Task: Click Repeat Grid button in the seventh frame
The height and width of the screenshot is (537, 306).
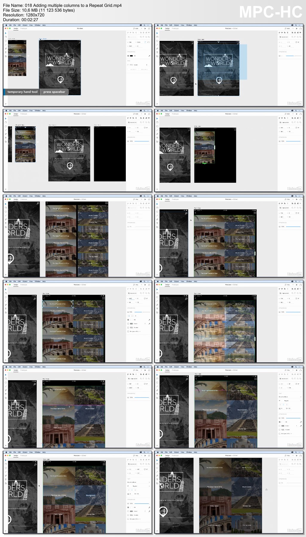Action: click(x=132, y=293)
